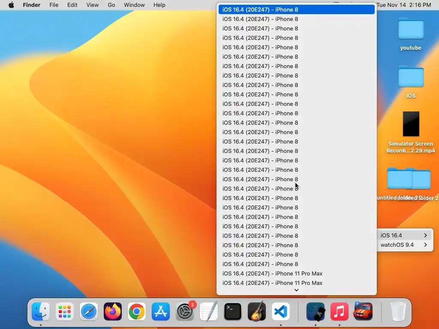
Task: Open the Trash in the Dock
Action: click(x=398, y=311)
